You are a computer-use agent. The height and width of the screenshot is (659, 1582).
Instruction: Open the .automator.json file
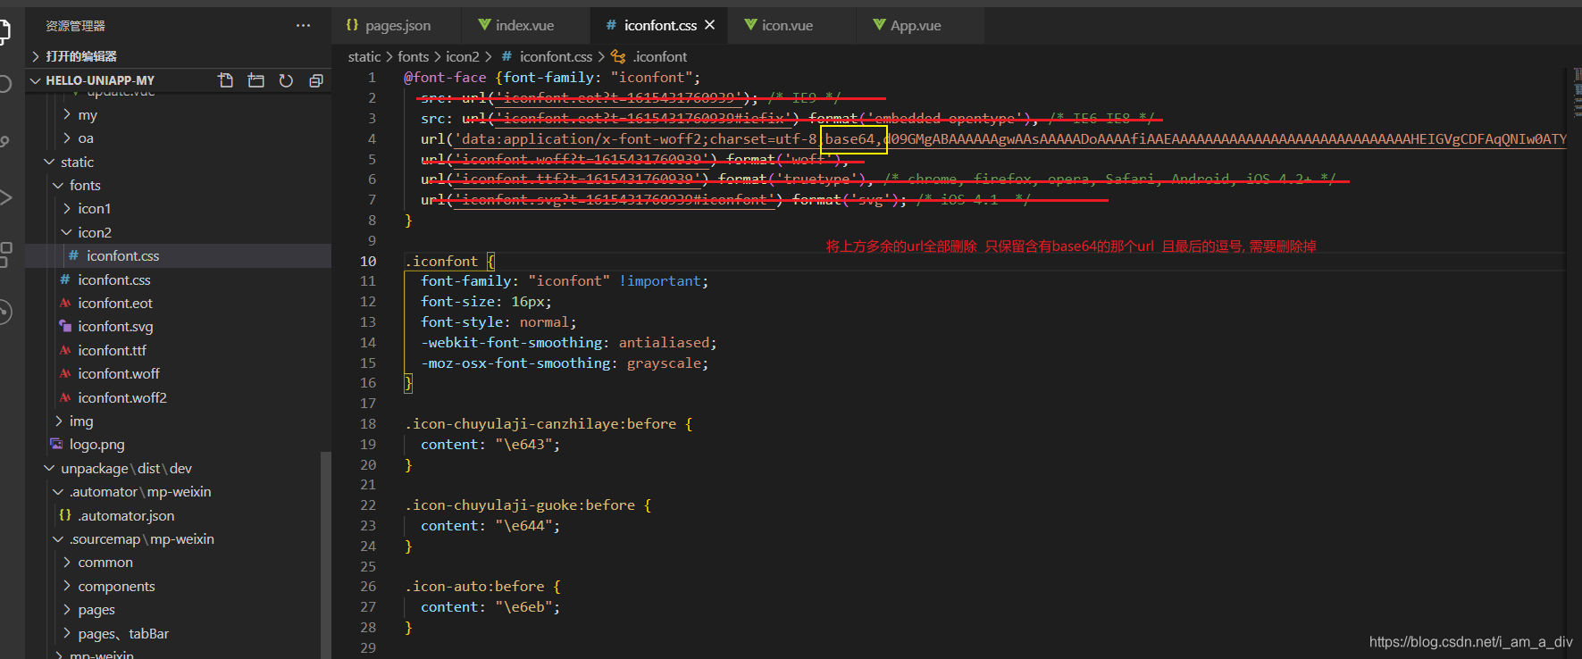click(x=178, y=515)
